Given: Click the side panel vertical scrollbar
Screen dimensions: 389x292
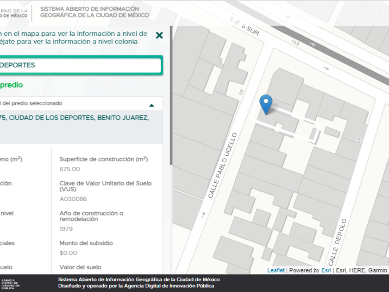Looking at the screenshot, I should (x=171, y=95).
